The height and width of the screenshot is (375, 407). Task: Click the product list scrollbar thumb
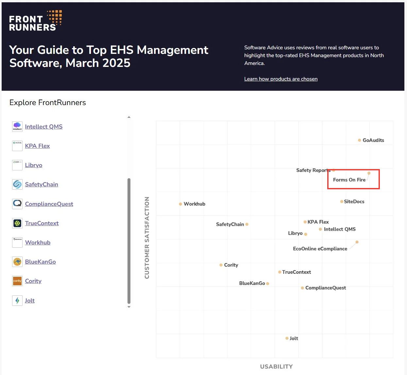(x=129, y=241)
